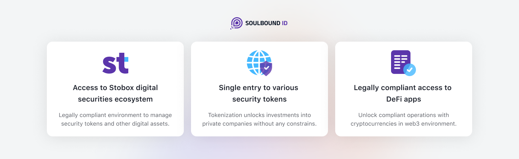
Task: Select 'Single entry to various security tokens' heading
Action: pyautogui.click(x=259, y=93)
